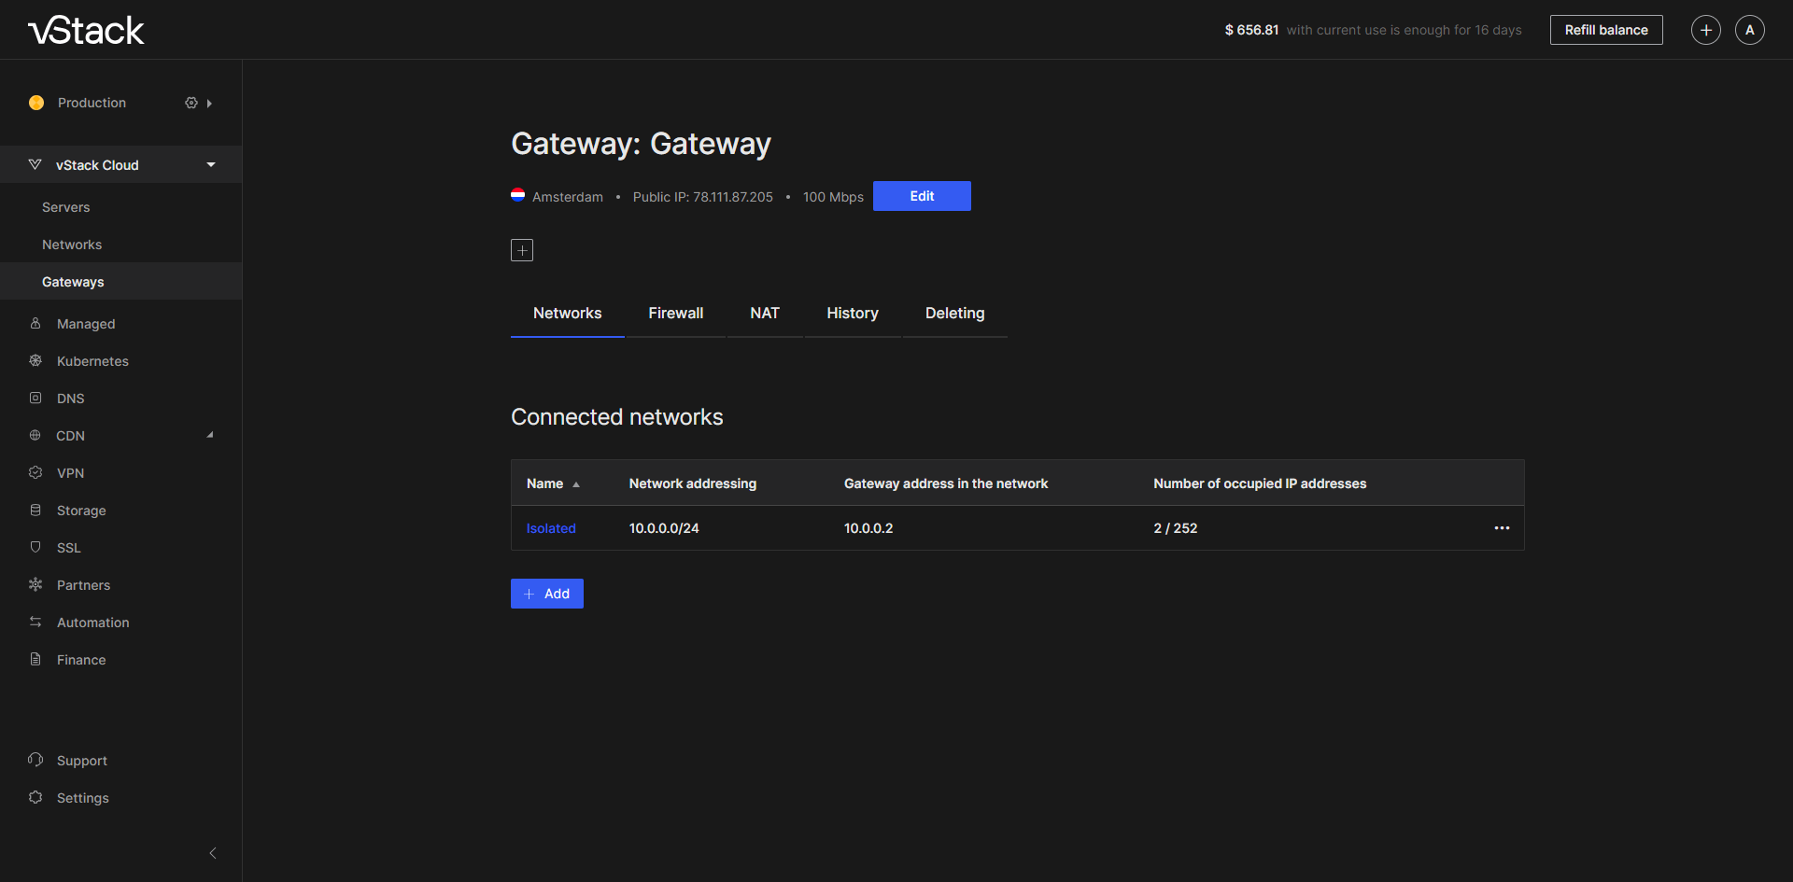Collapse the sidebar with the chevron arrow
The width and height of the screenshot is (1793, 882).
(x=213, y=853)
